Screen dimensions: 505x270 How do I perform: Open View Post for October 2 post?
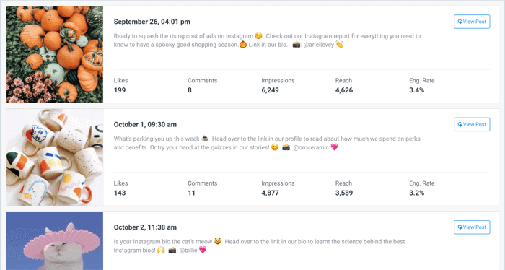click(x=472, y=227)
